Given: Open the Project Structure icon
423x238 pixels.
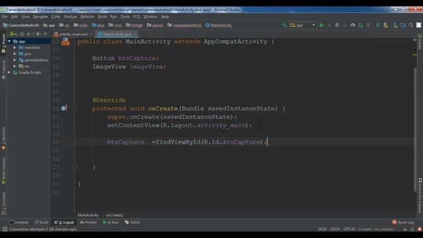Looking at the screenshot, I should pos(403,25).
